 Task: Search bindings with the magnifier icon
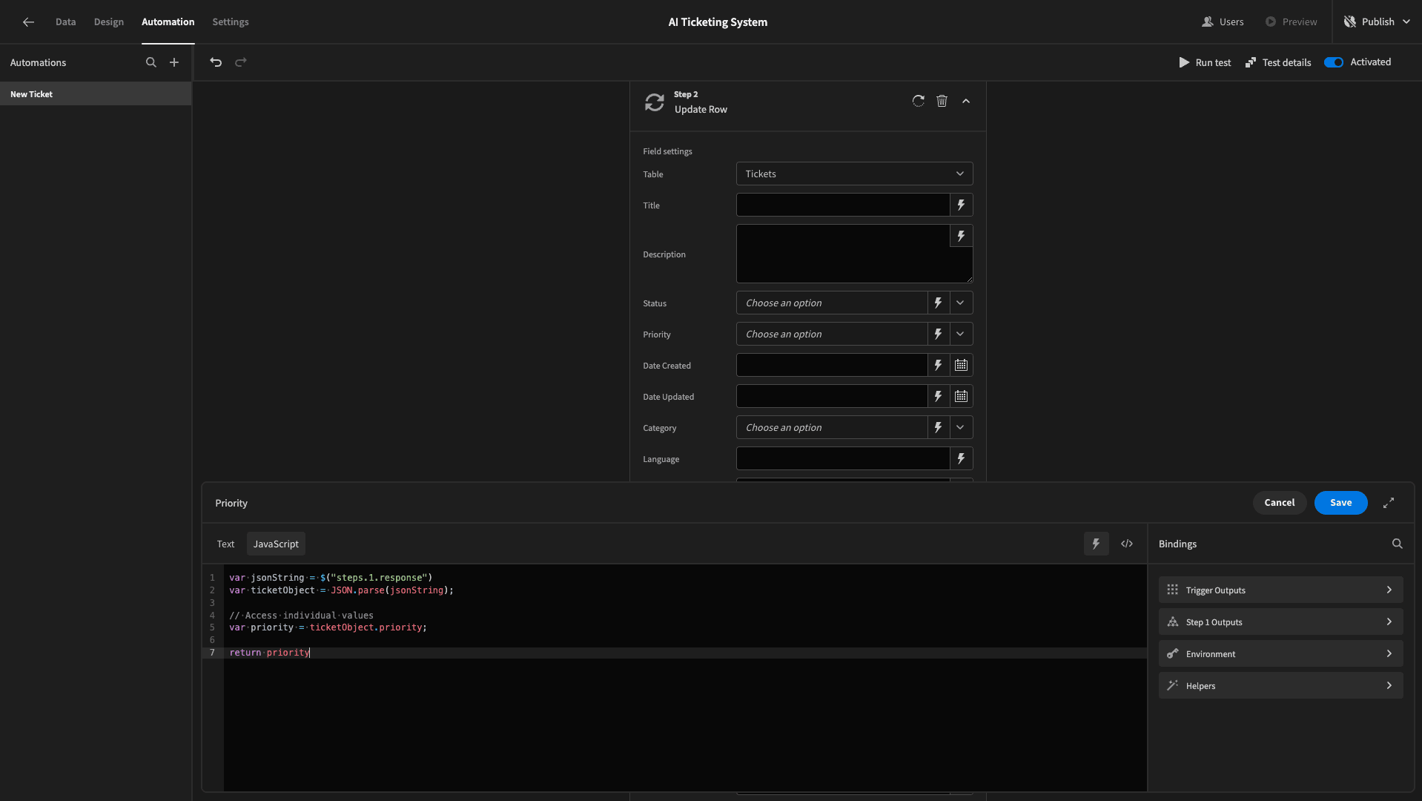click(x=1397, y=544)
